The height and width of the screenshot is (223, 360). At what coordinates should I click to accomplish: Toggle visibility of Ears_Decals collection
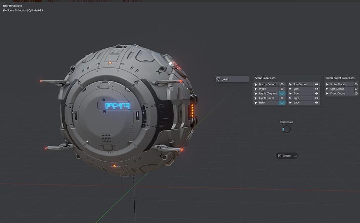pos(356,89)
